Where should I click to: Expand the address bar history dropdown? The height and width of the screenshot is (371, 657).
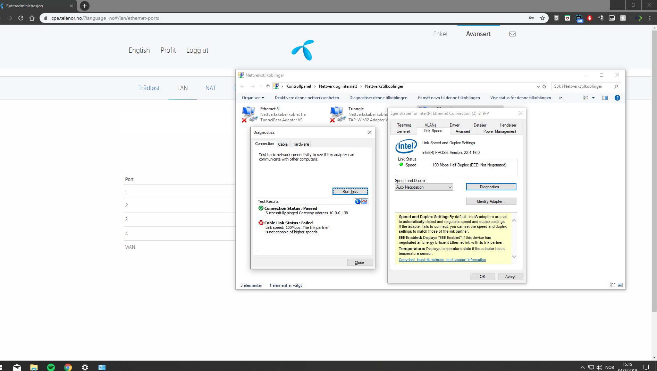pos(538,86)
